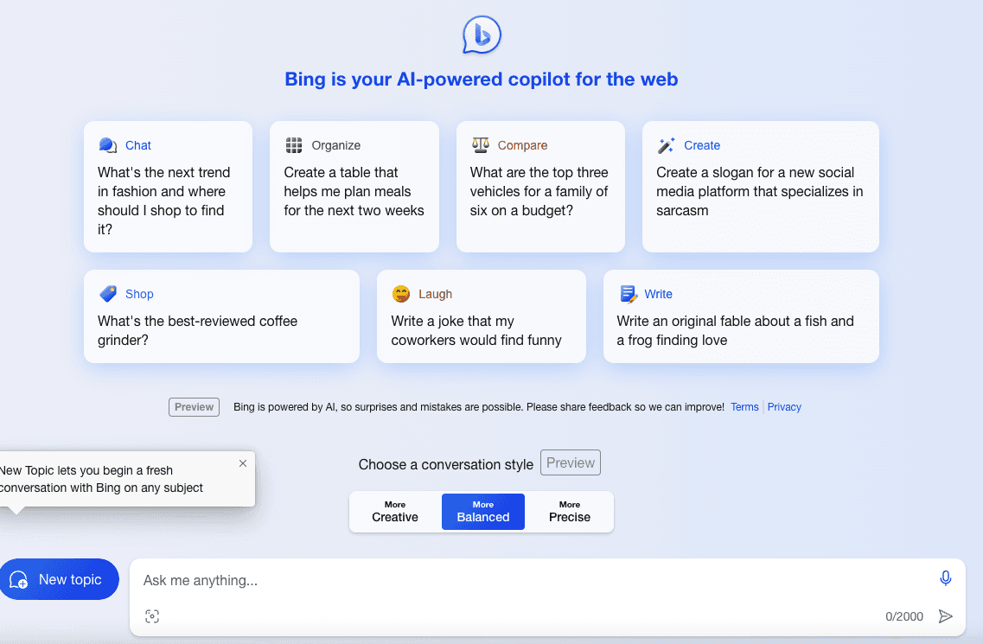Image resolution: width=983 pixels, height=644 pixels.
Task: Choose the best-reviewed coffee grinder suggestion
Action: (222, 316)
